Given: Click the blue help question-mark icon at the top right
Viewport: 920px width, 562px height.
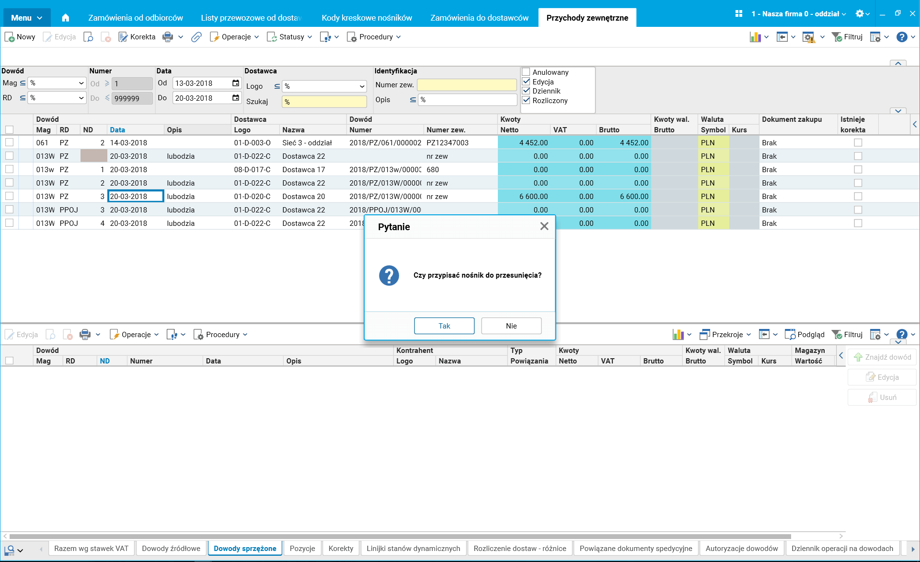Looking at the screenshot, I should (901, 37).
